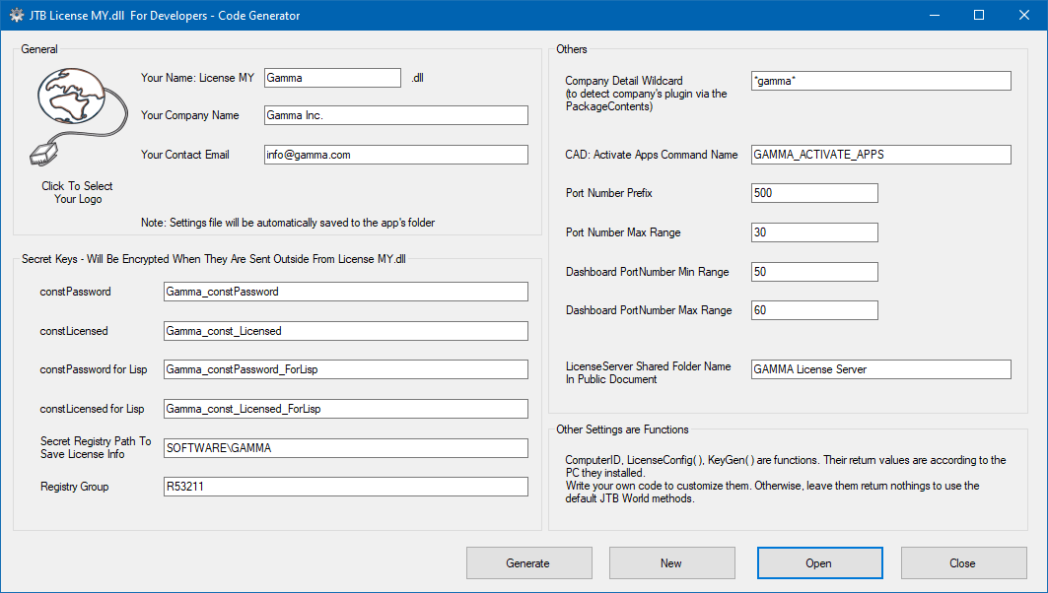The width and height of the screenshot is (1048, 593).
Task: Edit the Registry Group field R53211
Action: point(345,487)
